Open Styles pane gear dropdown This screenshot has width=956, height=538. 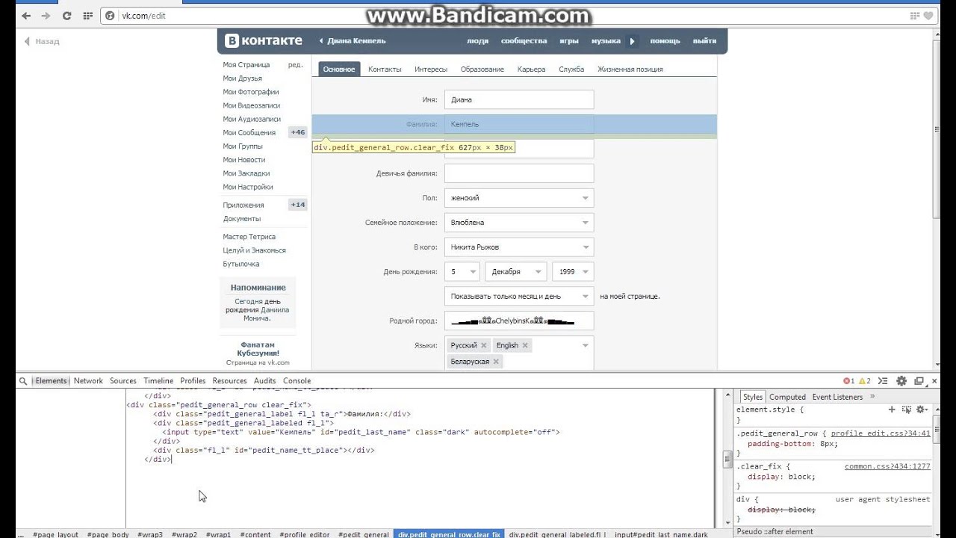tap(922, 409)
